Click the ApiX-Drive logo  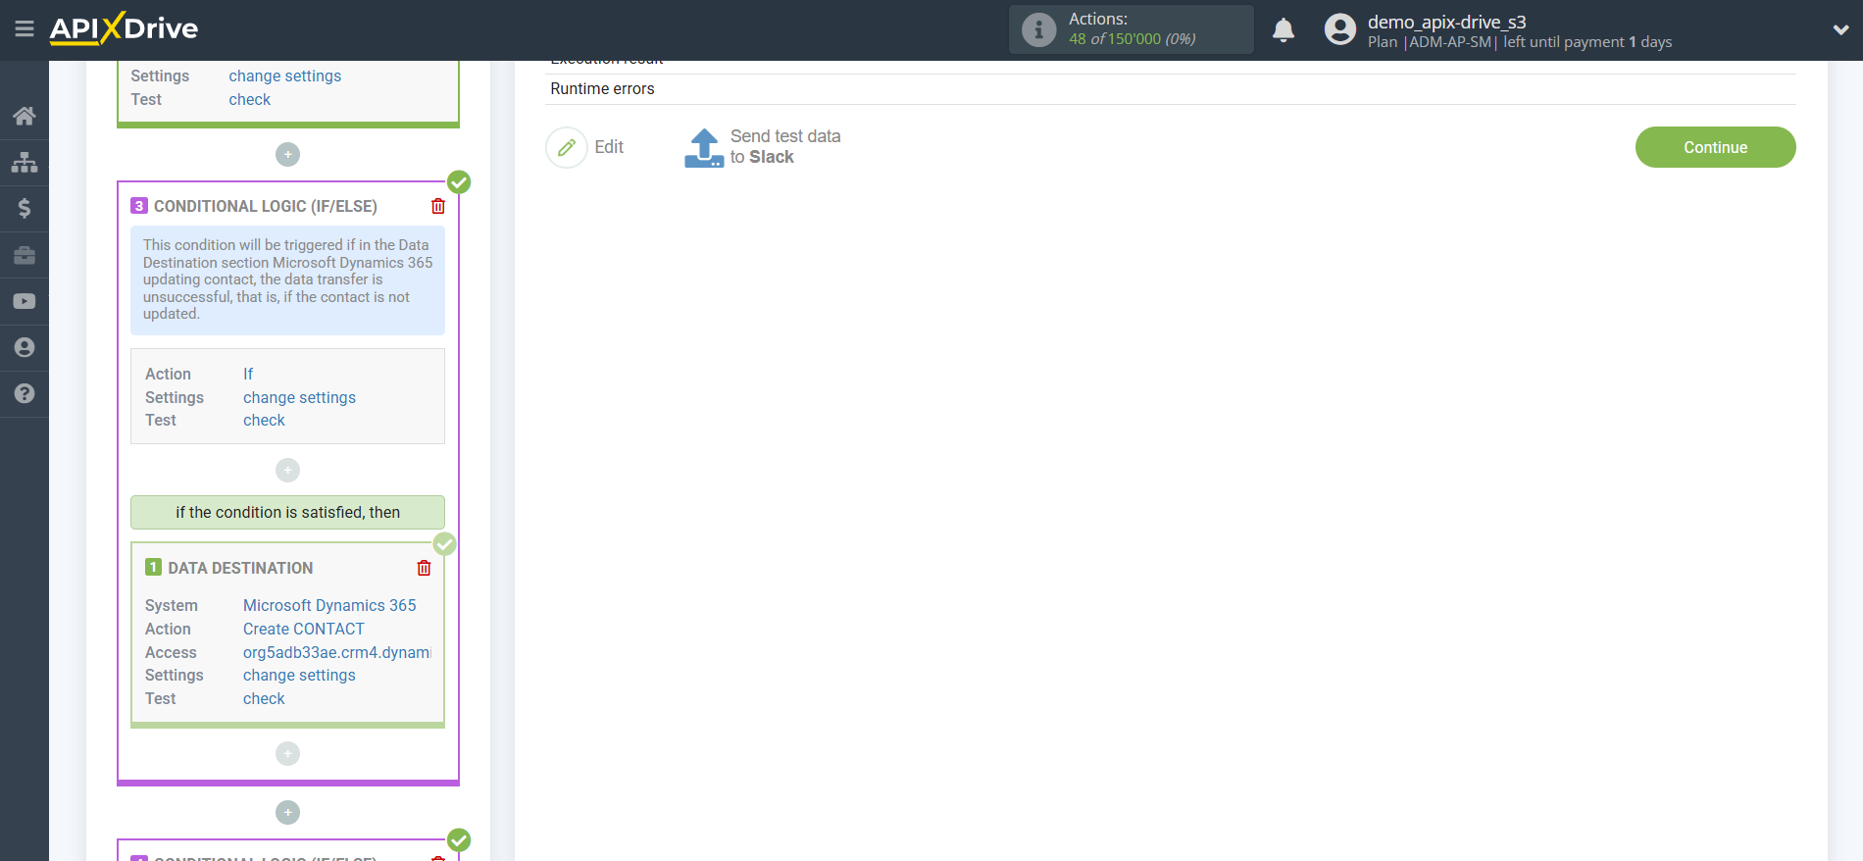(x=124, y=28)
